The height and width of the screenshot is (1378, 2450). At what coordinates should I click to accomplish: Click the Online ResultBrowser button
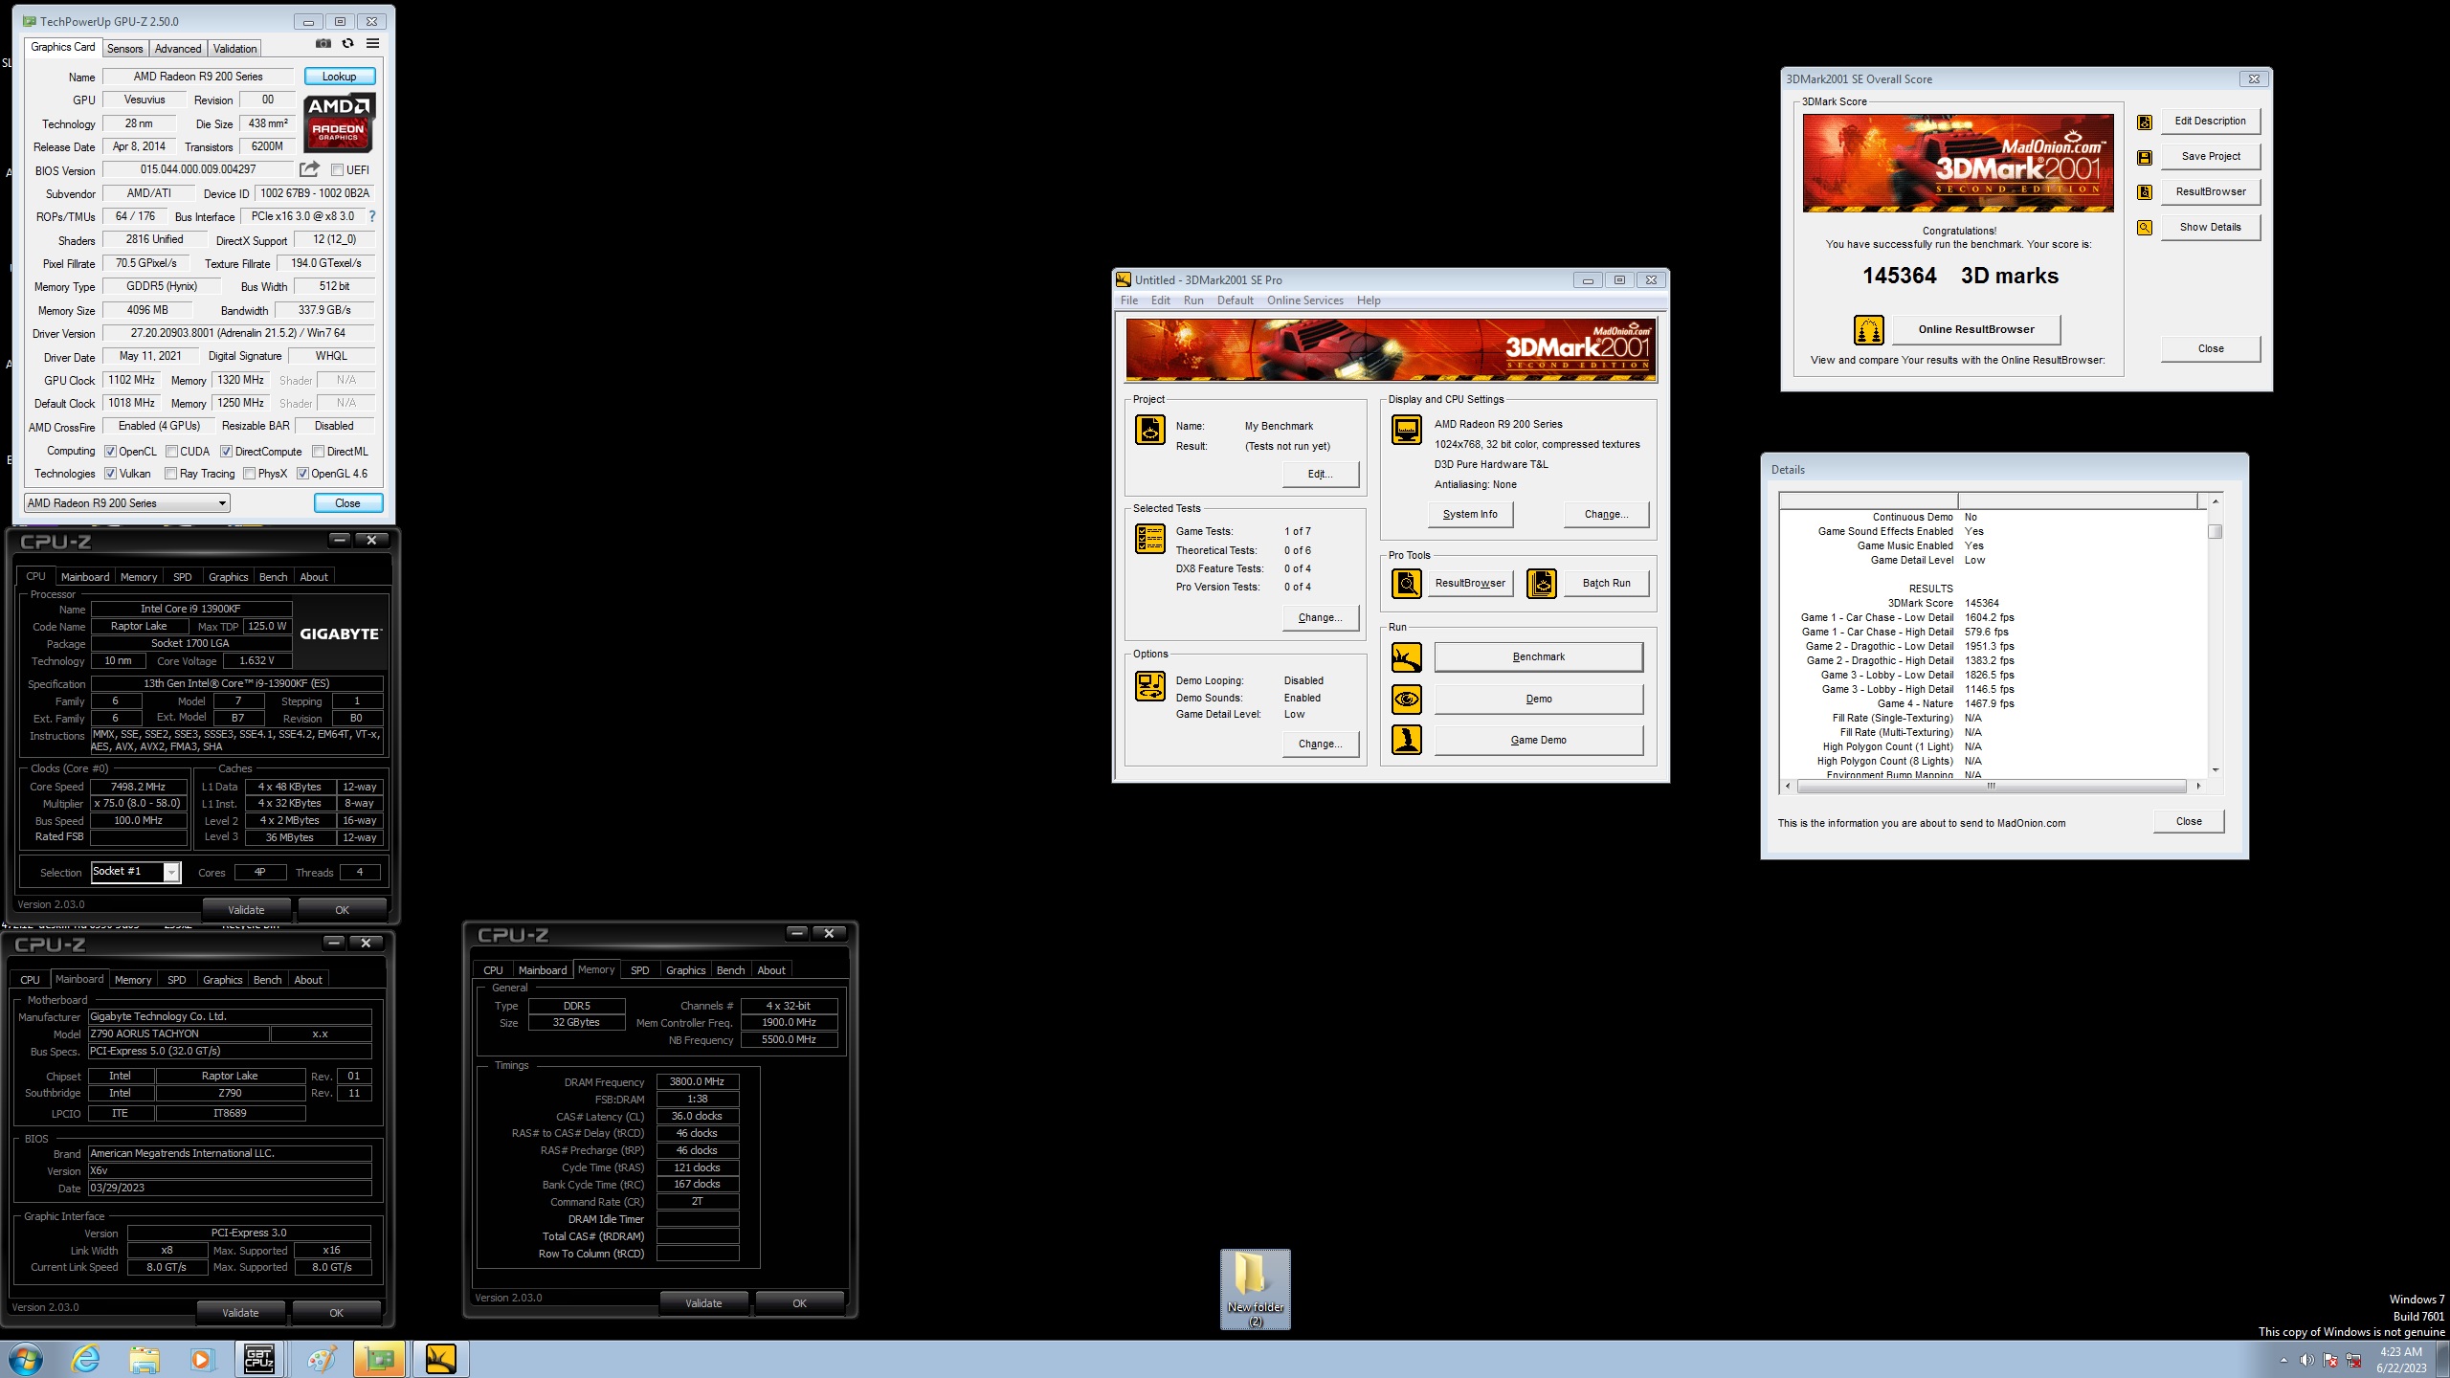click(1976, 329)
